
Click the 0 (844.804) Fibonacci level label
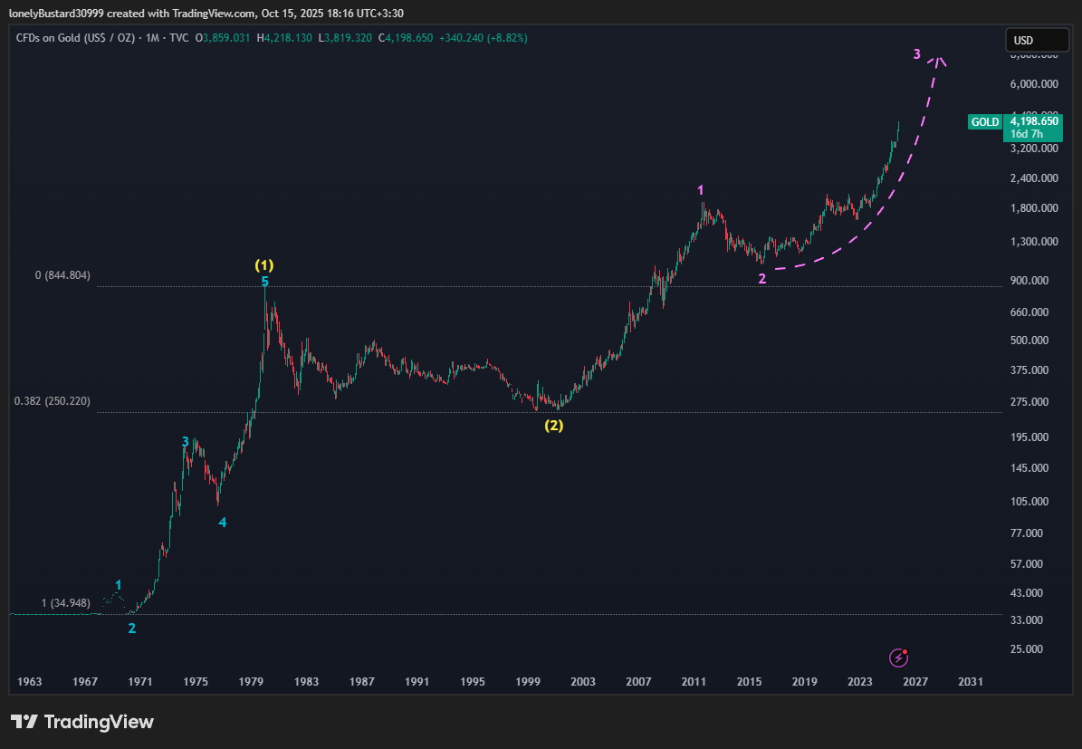coord(52,275)
